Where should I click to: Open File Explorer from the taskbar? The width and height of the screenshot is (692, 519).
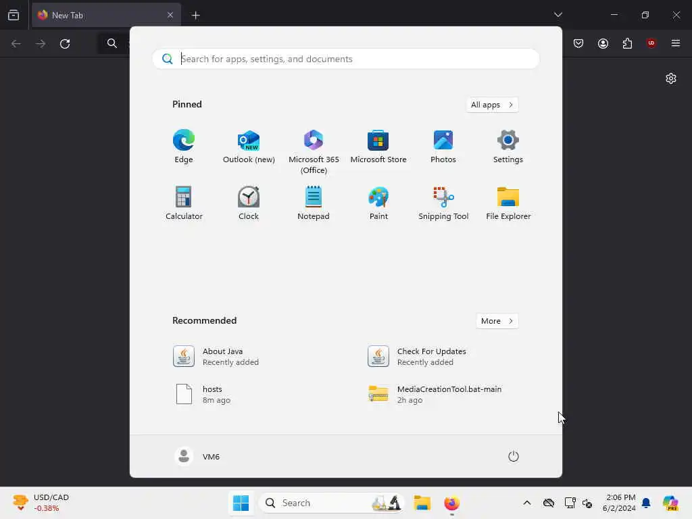tap(422, 503)
